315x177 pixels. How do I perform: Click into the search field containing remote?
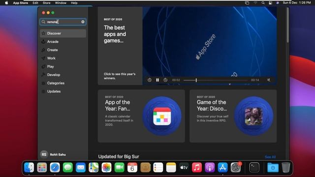pyautogui.click(x=63, y=22)
